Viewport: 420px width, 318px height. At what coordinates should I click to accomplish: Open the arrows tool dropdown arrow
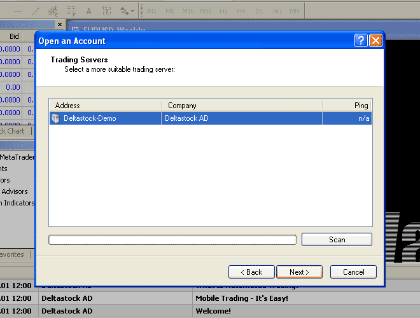132,11
